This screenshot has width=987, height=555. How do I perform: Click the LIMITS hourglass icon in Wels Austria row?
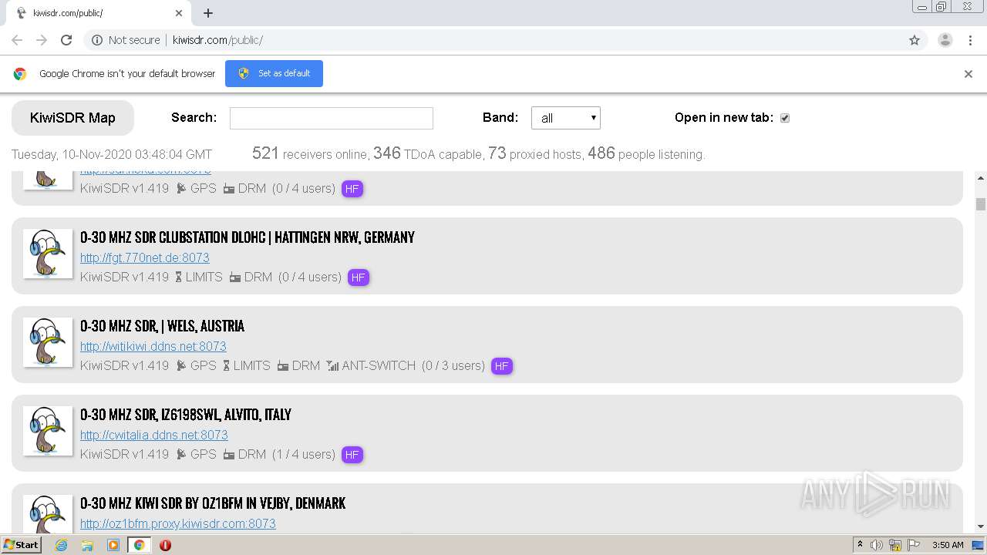coord(227,365)
